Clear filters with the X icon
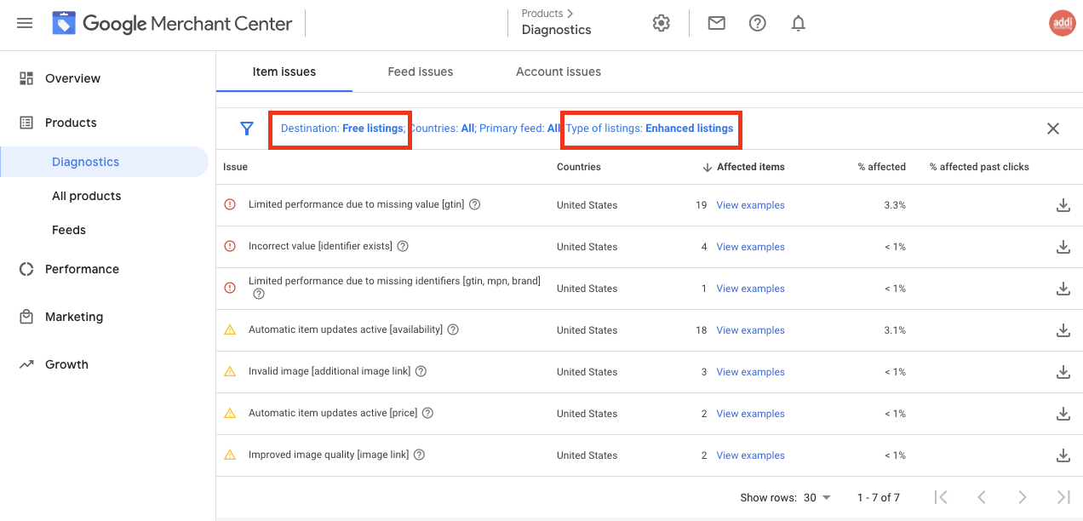 point(1053,129)
